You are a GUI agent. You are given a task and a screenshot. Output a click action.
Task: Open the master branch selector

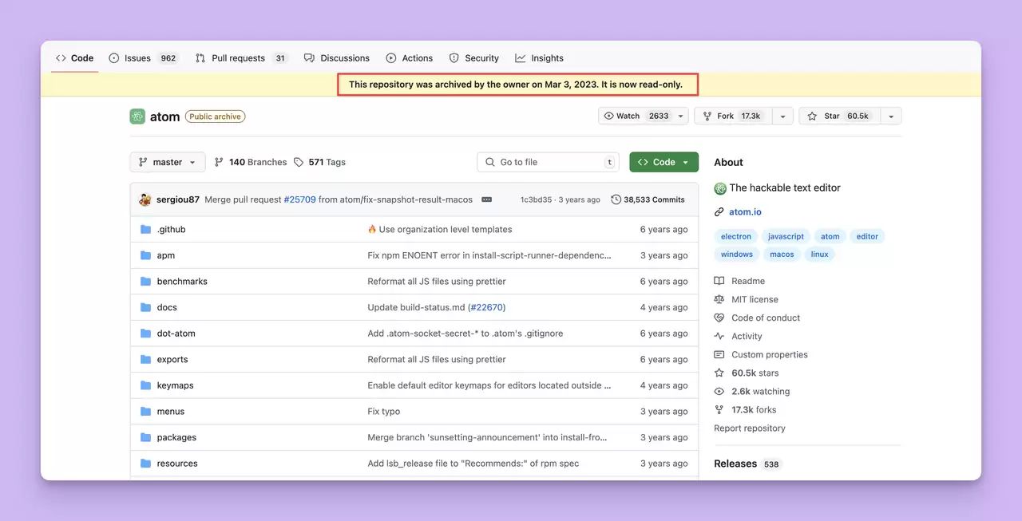pyautogui.click(x=168, y=162)
